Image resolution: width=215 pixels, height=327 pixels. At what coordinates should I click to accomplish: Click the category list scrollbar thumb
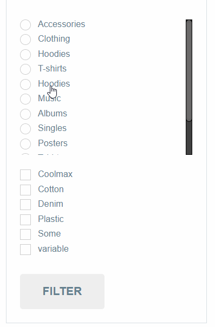tap(189, 70)
